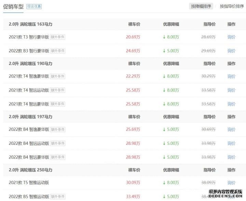Image resolution: width=246 pixels, height=201 pixels.
Task: Click the 20.69万 bare car price
Action: 133,37
